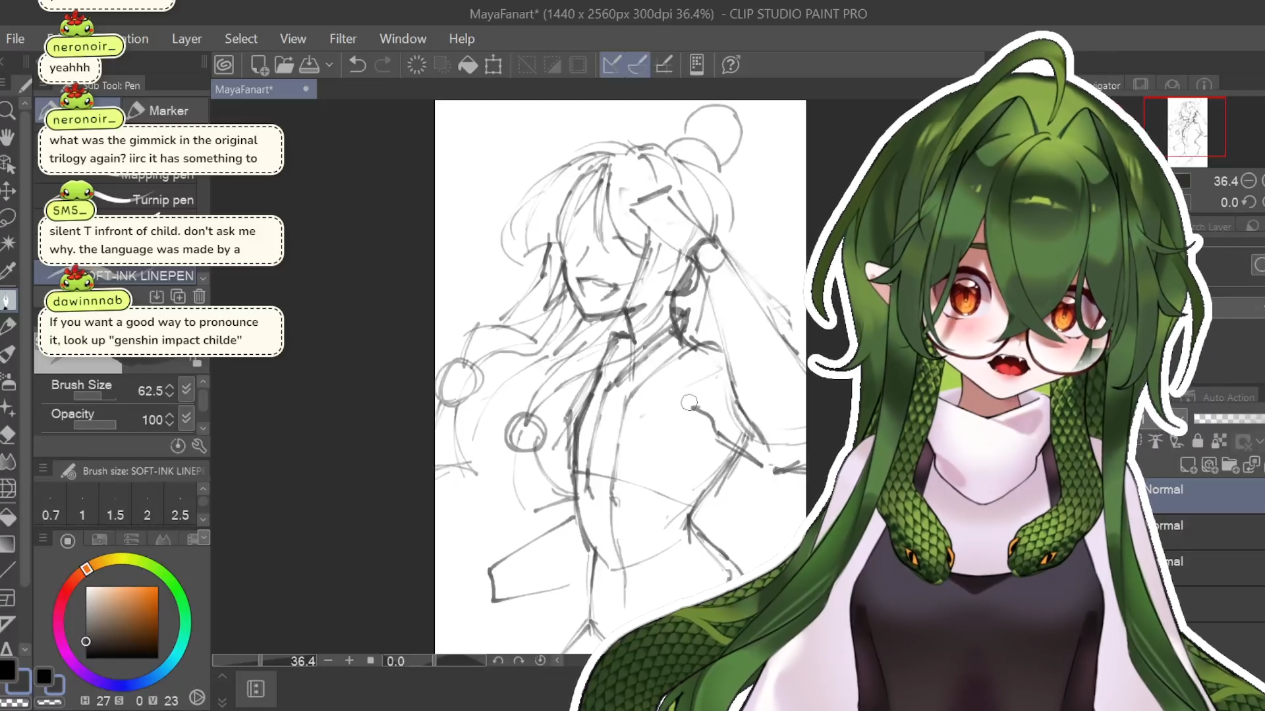Screen dimensions: 1265x711
Task: Select the Lasso selection tool
Action: [7, 217]
